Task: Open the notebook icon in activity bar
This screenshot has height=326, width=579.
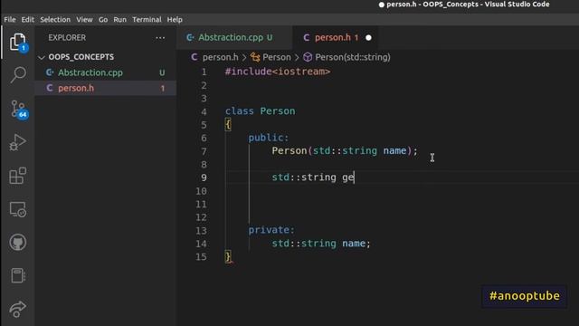Action: tap(18, 275)
